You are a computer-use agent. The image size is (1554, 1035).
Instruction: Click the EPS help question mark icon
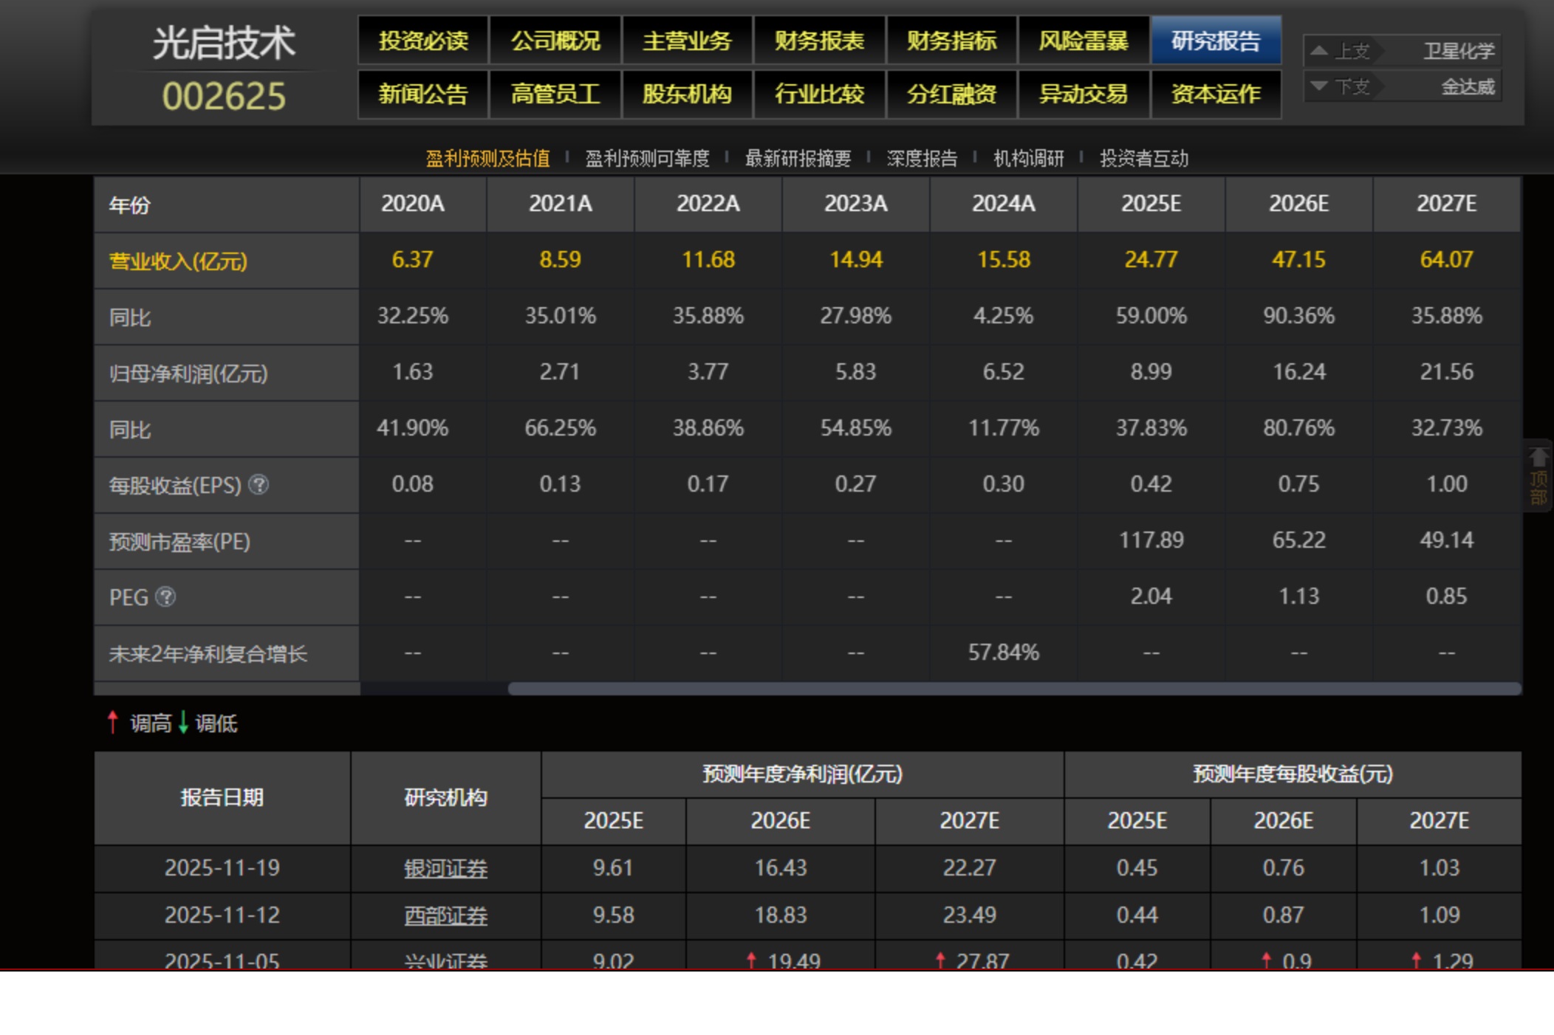pos(259,485)
